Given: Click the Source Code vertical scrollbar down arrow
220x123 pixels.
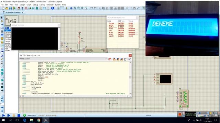Looking at the screenshot, I should click(x=130, y=94).
